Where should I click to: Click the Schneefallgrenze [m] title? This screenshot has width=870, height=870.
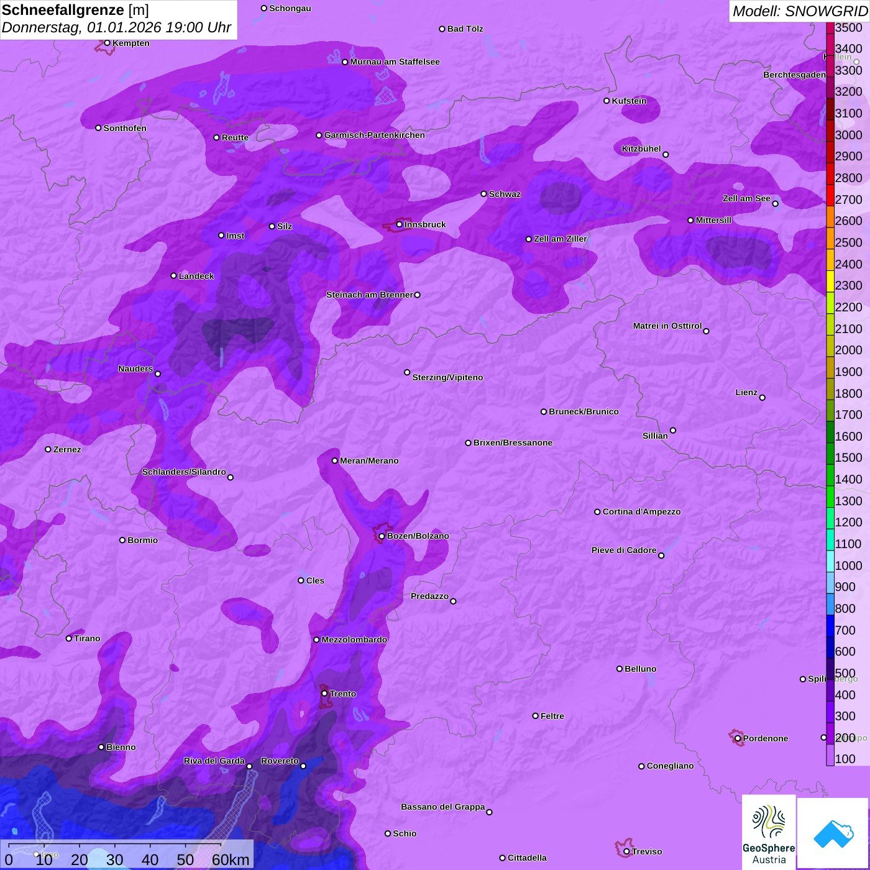[x=75, y=10]
